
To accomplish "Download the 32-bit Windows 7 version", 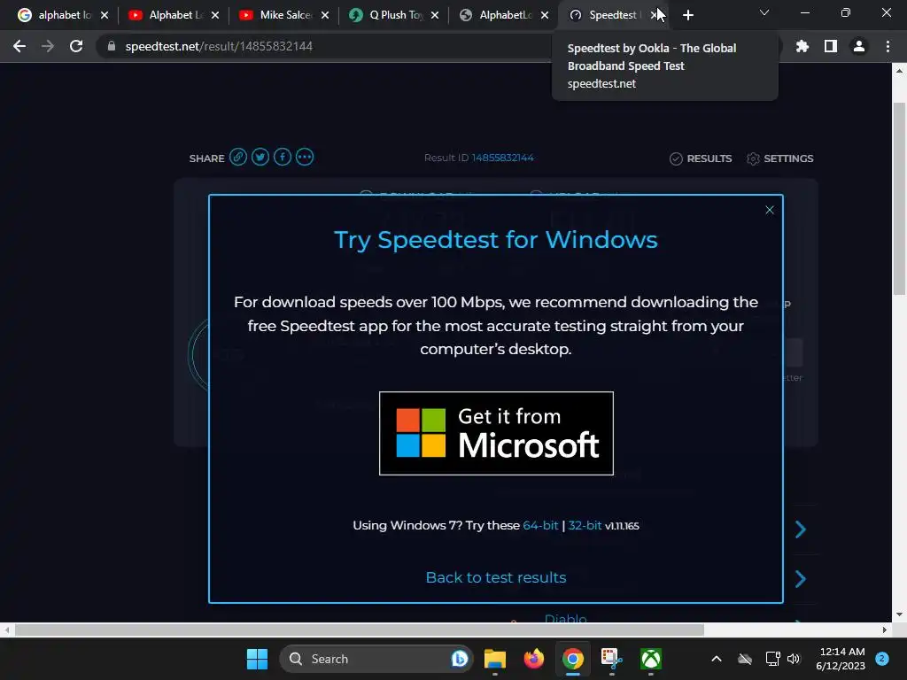I will pyautogui.click(x=585, y=526).
